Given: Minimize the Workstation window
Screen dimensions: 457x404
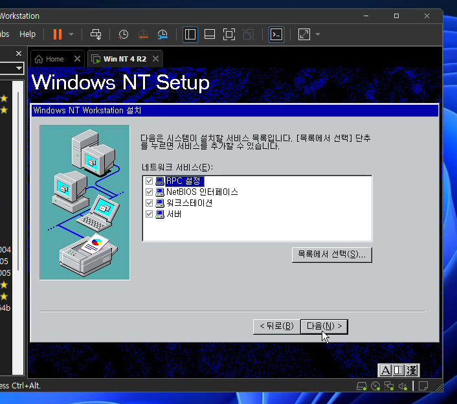Looking at the screenshot, I should (366, 16).
